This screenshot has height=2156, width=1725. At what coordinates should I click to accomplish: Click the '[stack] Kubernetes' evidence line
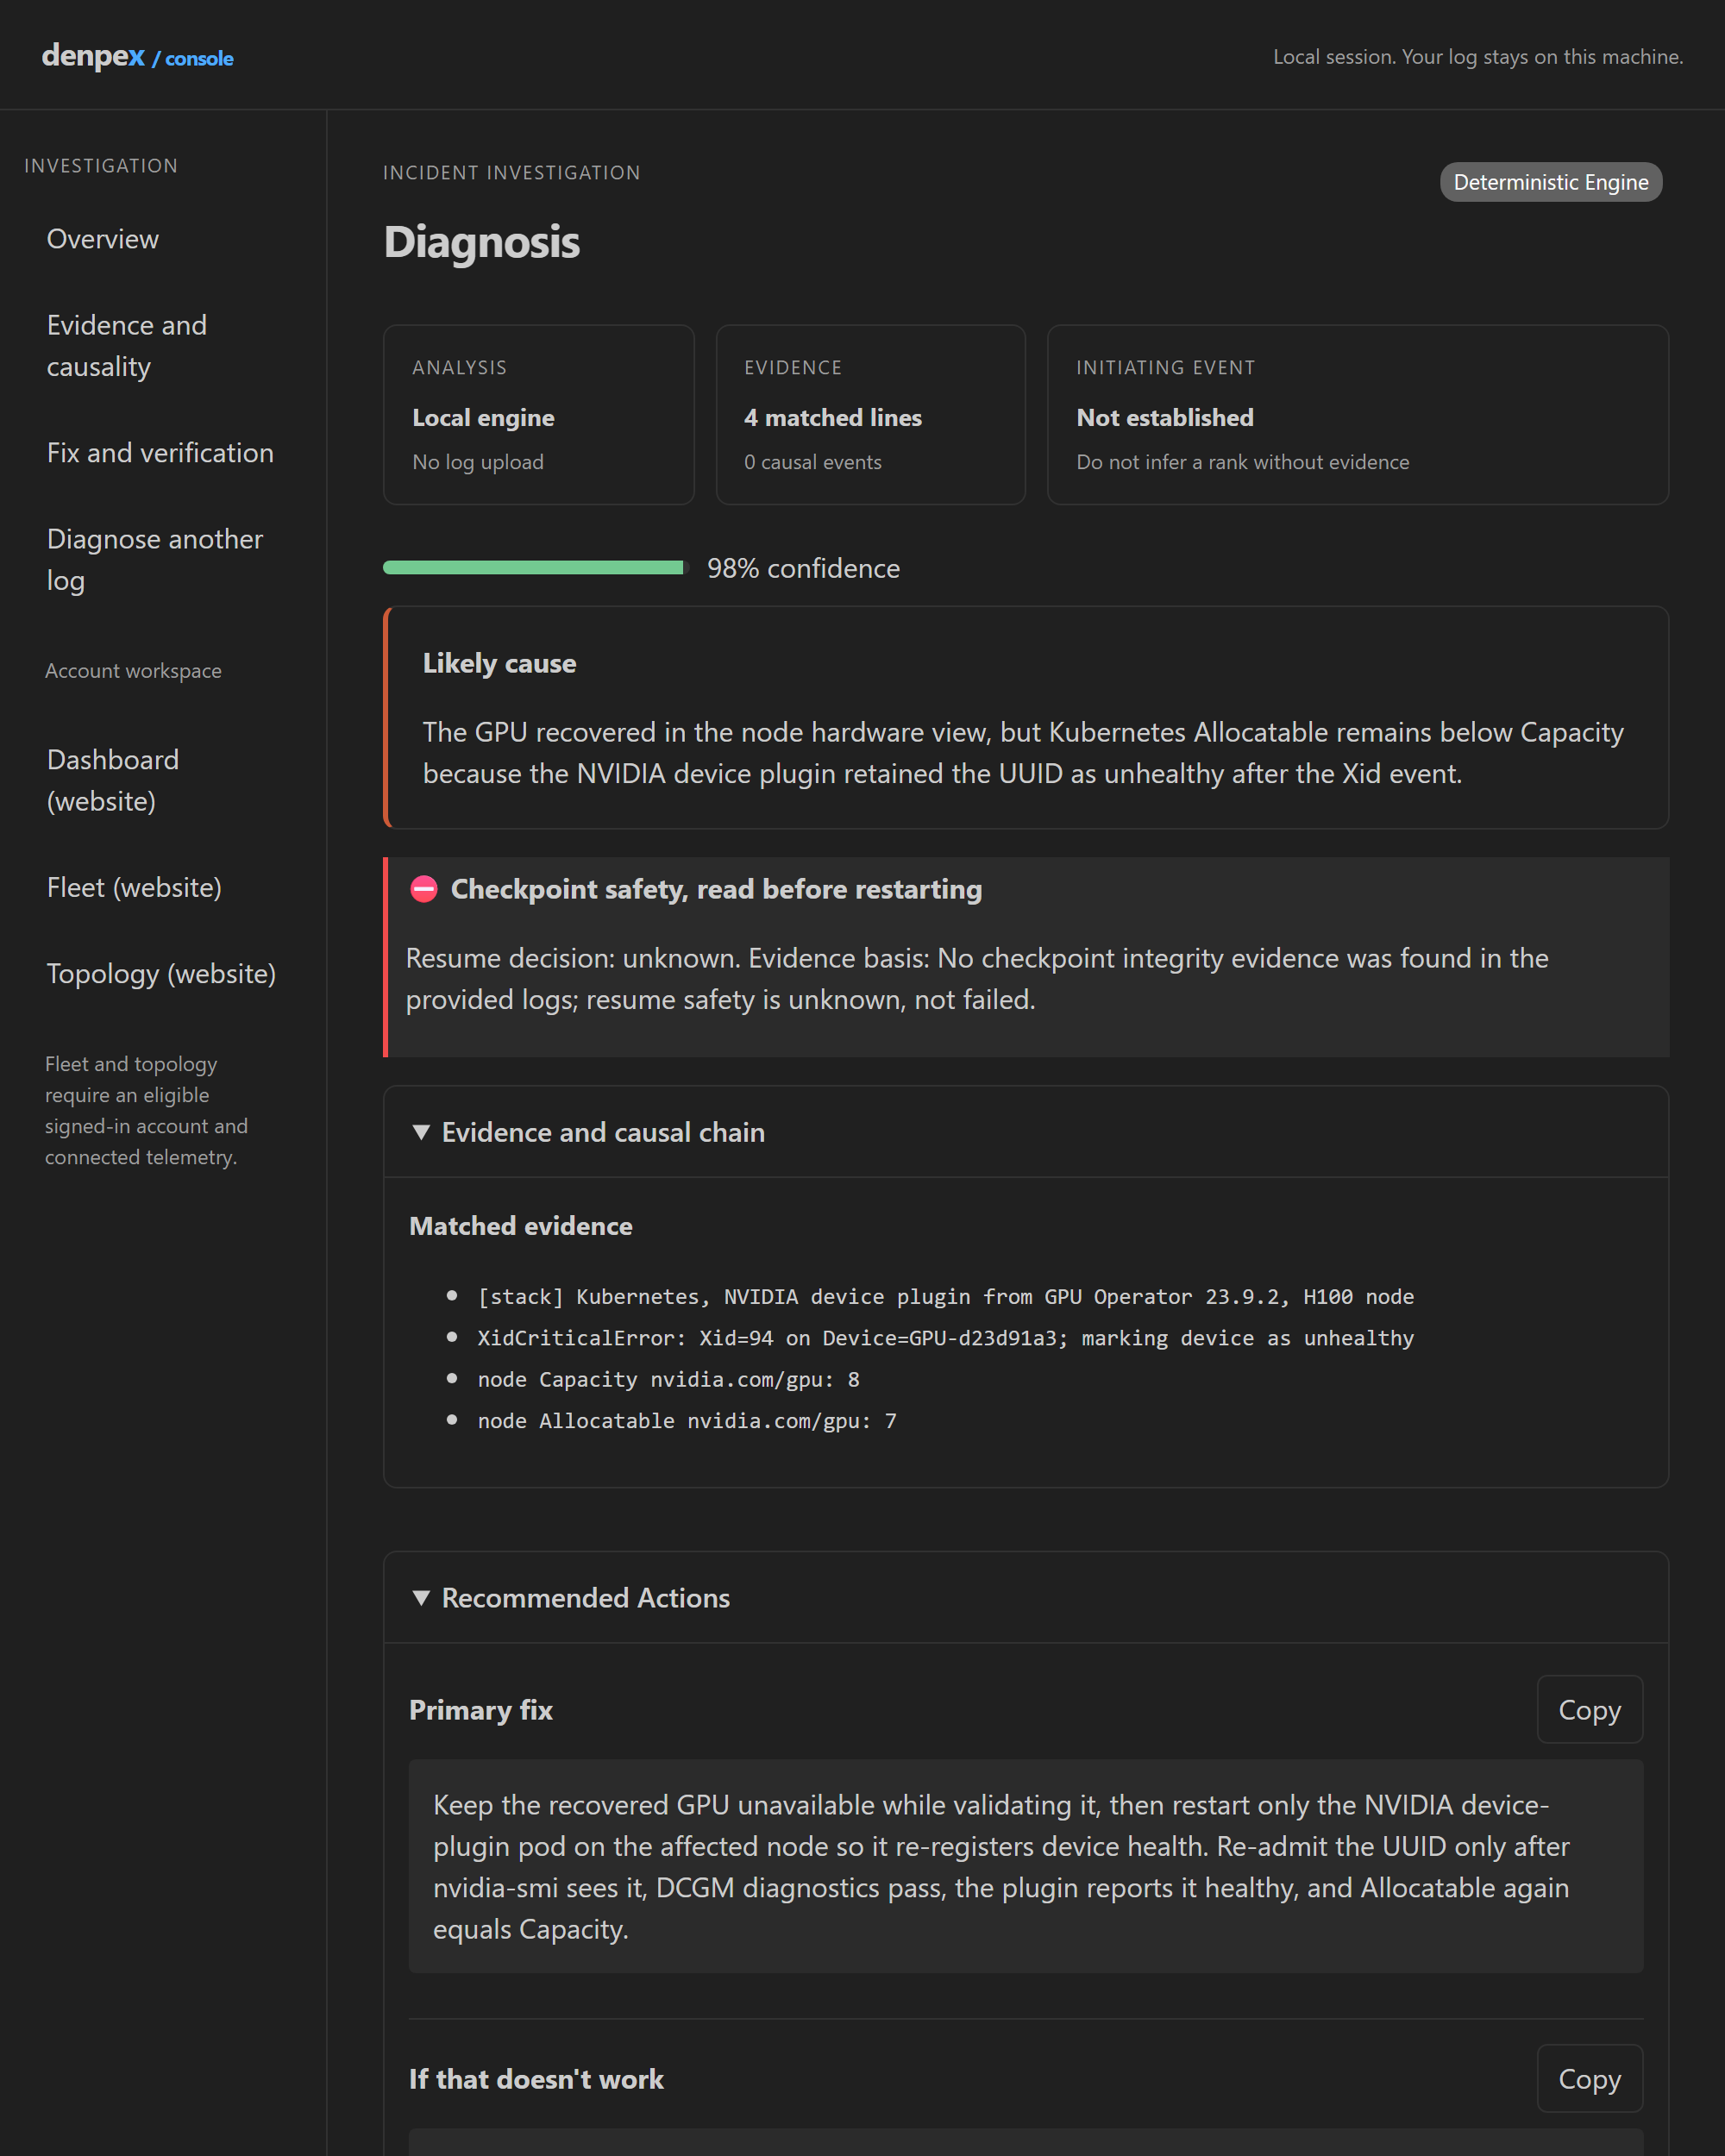945,1296
